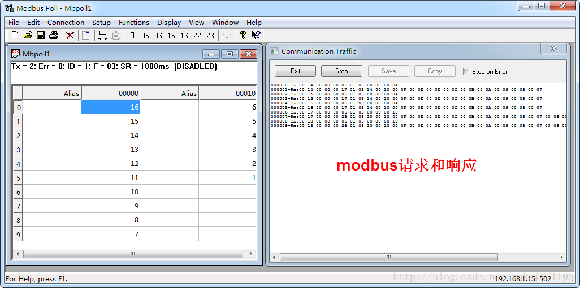
Task: Select function 16 in the toolbar
Action: [x=184, y=36]
